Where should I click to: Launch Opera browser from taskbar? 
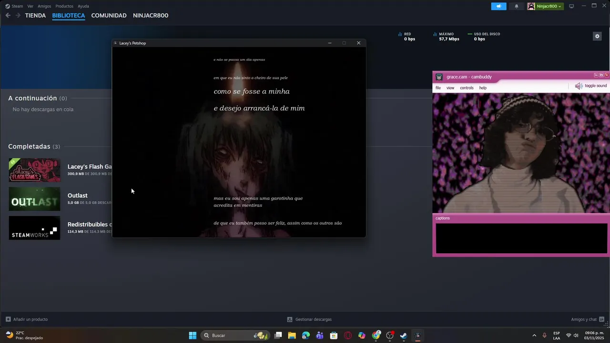click(348, 335)
